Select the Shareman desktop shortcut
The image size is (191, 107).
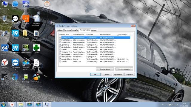[15, 20]
